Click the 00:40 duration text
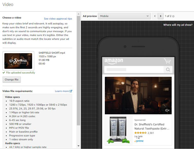The image size is (194, 149). 42,63
